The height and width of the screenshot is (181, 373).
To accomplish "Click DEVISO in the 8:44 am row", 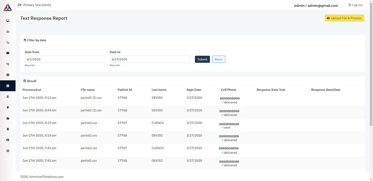I will coord(157,110).
